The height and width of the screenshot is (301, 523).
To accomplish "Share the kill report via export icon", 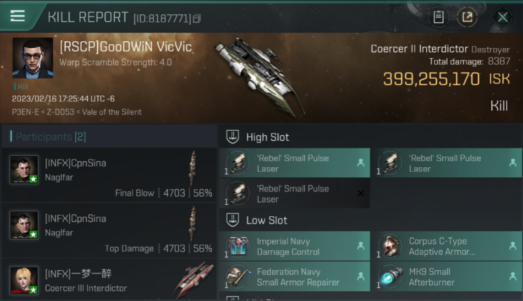I will pos(467,17).
